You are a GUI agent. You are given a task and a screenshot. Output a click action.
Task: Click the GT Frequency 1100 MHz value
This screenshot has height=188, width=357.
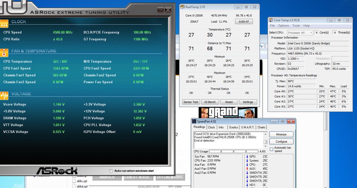tap(141, 39)
